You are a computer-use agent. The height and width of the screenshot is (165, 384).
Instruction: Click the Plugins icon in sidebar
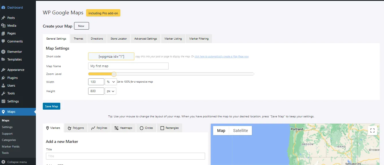click(x=3, y=78)
